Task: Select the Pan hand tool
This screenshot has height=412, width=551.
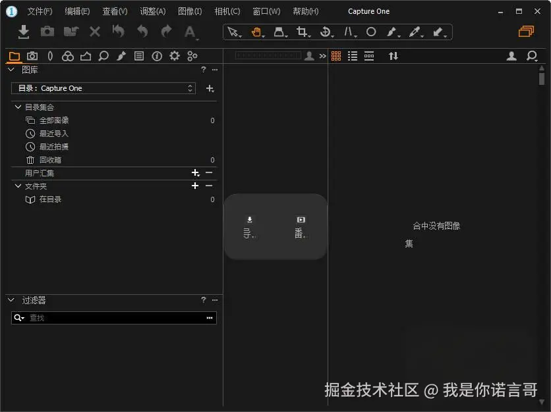Action: pos(257,32)
